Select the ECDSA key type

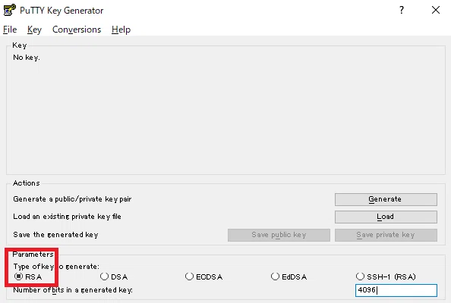203,276
